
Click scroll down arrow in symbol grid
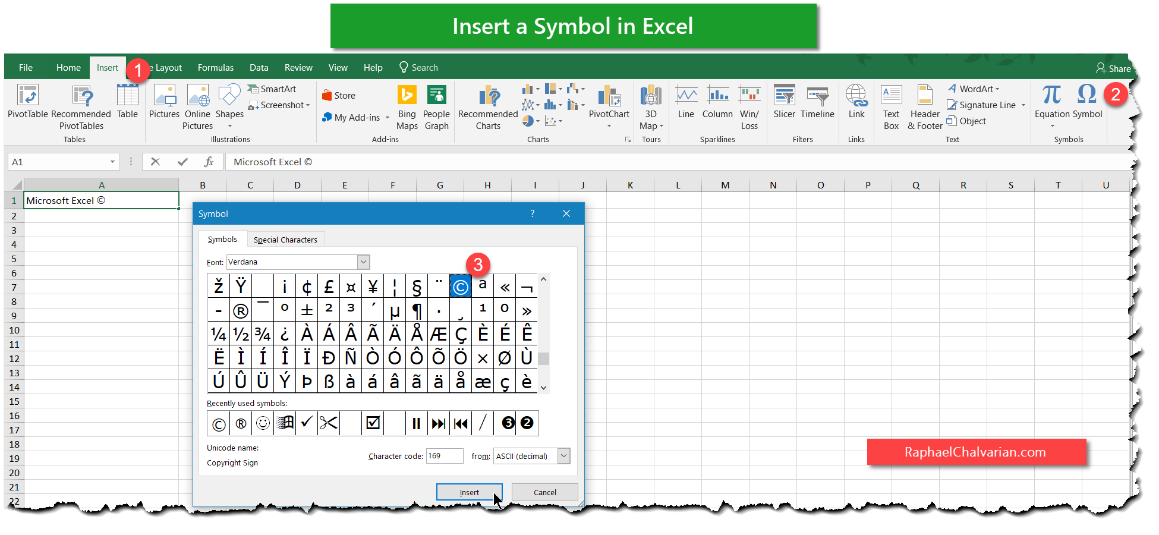click(543, 388)
